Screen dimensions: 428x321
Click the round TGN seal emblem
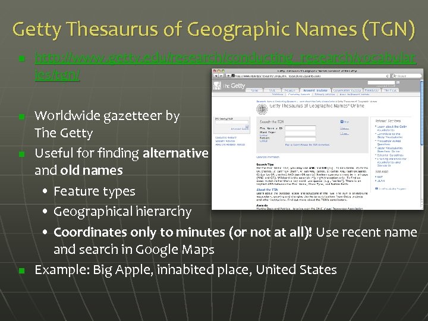262,109
